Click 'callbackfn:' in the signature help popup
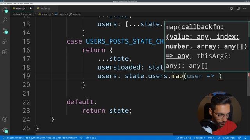Image resolution: width=250 pixels, height=140 pixels. coord(202,27)
